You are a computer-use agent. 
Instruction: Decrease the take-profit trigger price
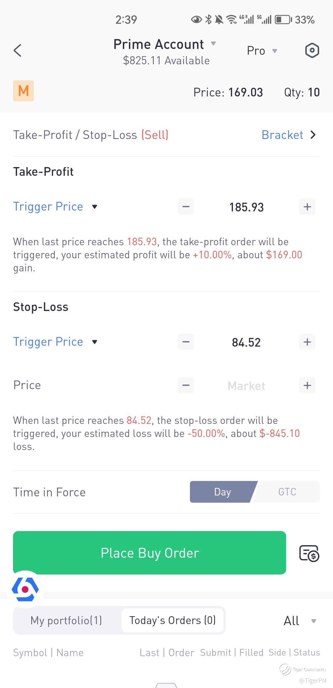(186, 207)
